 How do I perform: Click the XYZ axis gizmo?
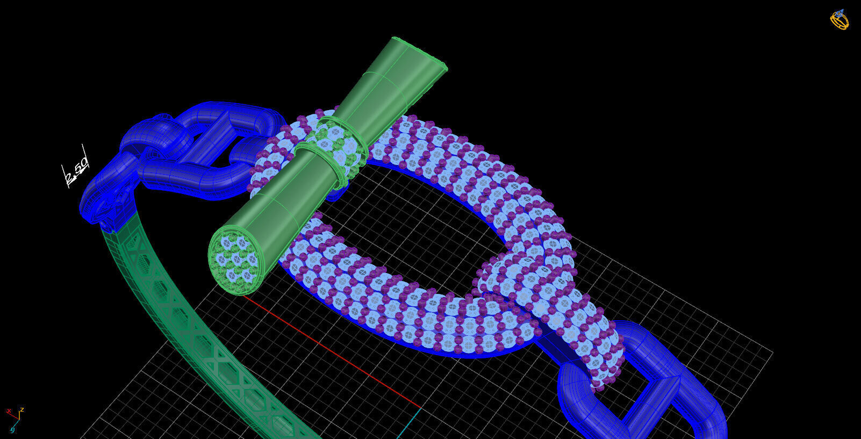point(13,420)
